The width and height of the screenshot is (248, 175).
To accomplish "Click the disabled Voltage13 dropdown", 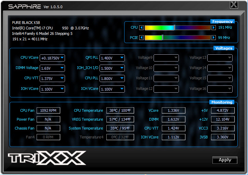I will pos(220,58).
